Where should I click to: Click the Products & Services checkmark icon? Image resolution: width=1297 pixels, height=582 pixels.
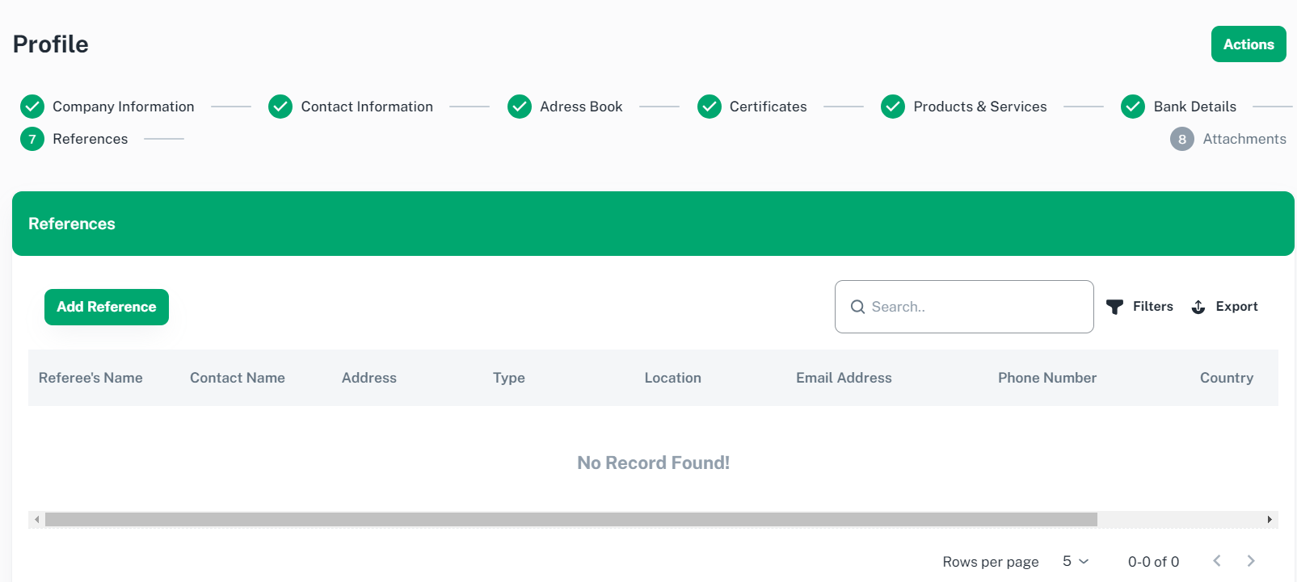[x=893, y=107]
